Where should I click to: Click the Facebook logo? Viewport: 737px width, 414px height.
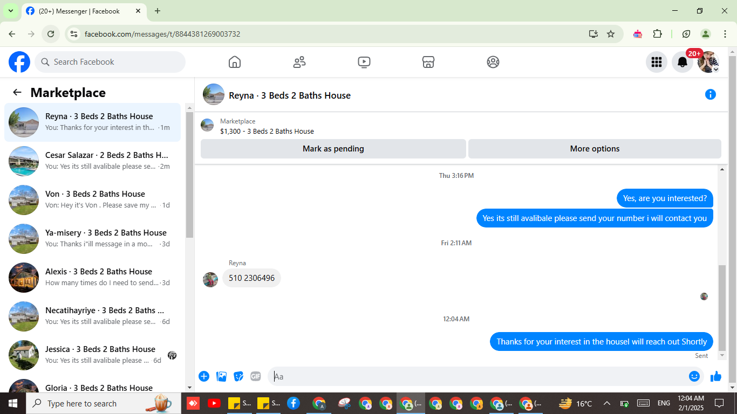(19, 62)
